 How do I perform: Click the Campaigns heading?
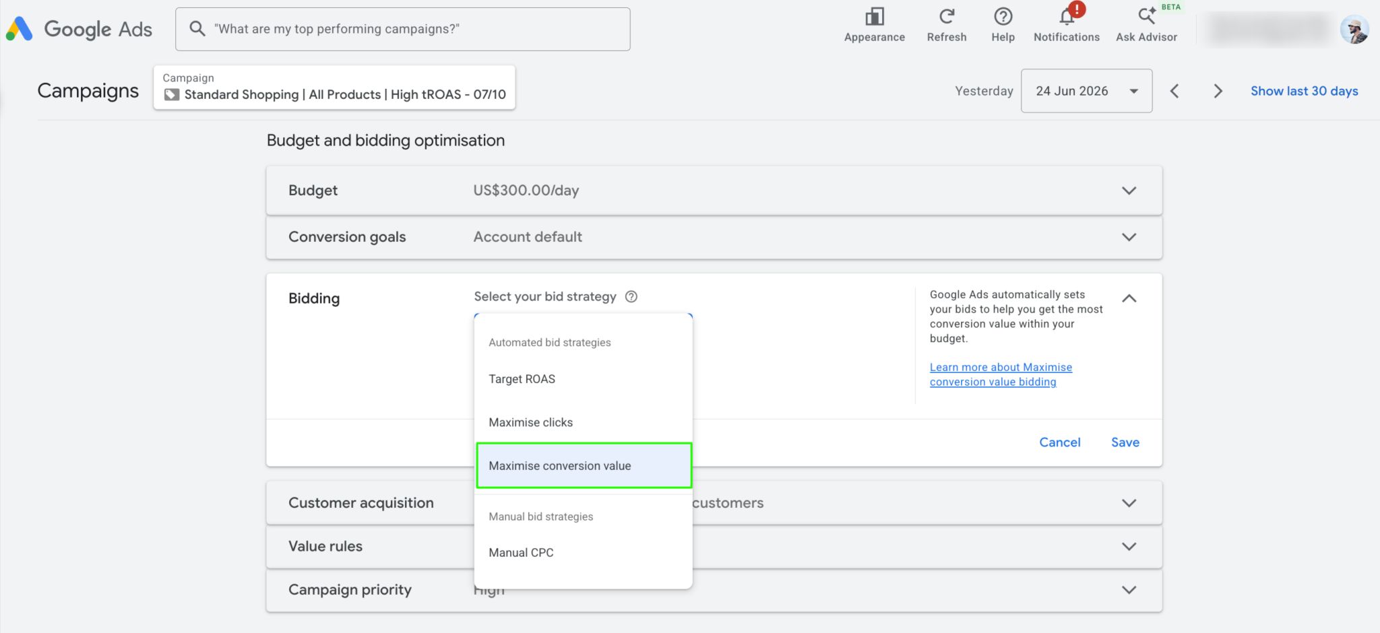(x=88, y=90)
